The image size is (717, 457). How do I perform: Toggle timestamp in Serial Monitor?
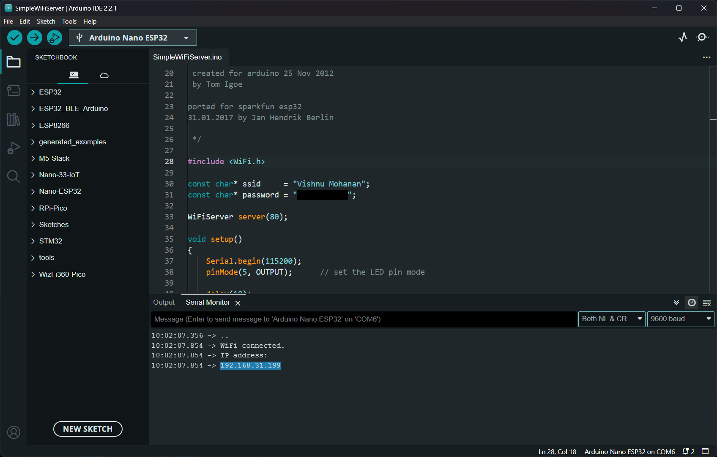coord(692,303)
